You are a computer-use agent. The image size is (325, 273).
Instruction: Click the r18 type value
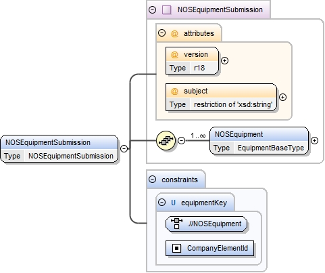199,68
